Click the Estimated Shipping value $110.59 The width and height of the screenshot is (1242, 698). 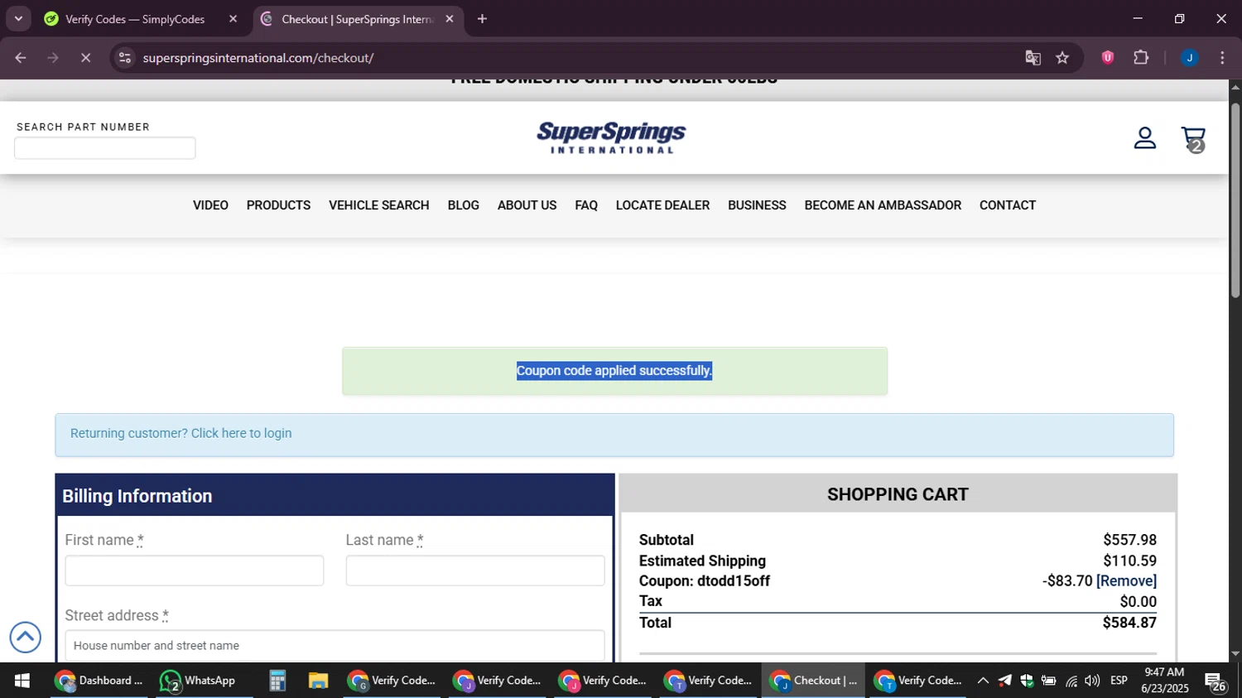coord(1129,561)
